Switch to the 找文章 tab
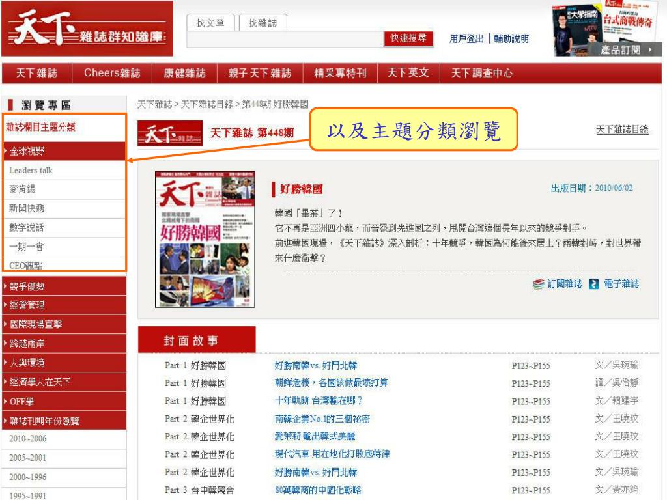This screenshot has width=667, height=500. pyautogui.click(x=210, y=23)
